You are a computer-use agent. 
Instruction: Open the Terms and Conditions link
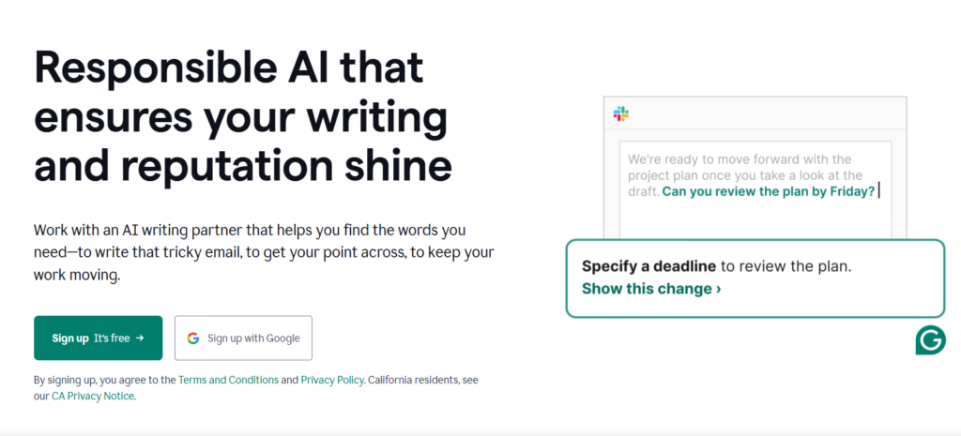[x=229, y=380]
